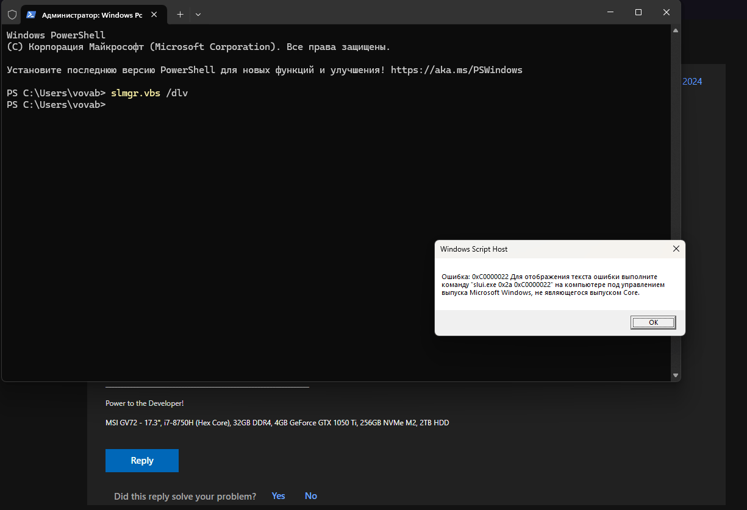Open a new terminal tab with plus
The width and height of the screenshot is (747, 510).
[x=180, y=14]
